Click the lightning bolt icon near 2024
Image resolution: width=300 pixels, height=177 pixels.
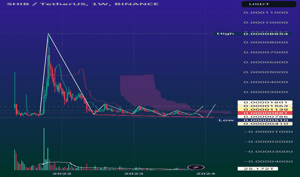196,167
